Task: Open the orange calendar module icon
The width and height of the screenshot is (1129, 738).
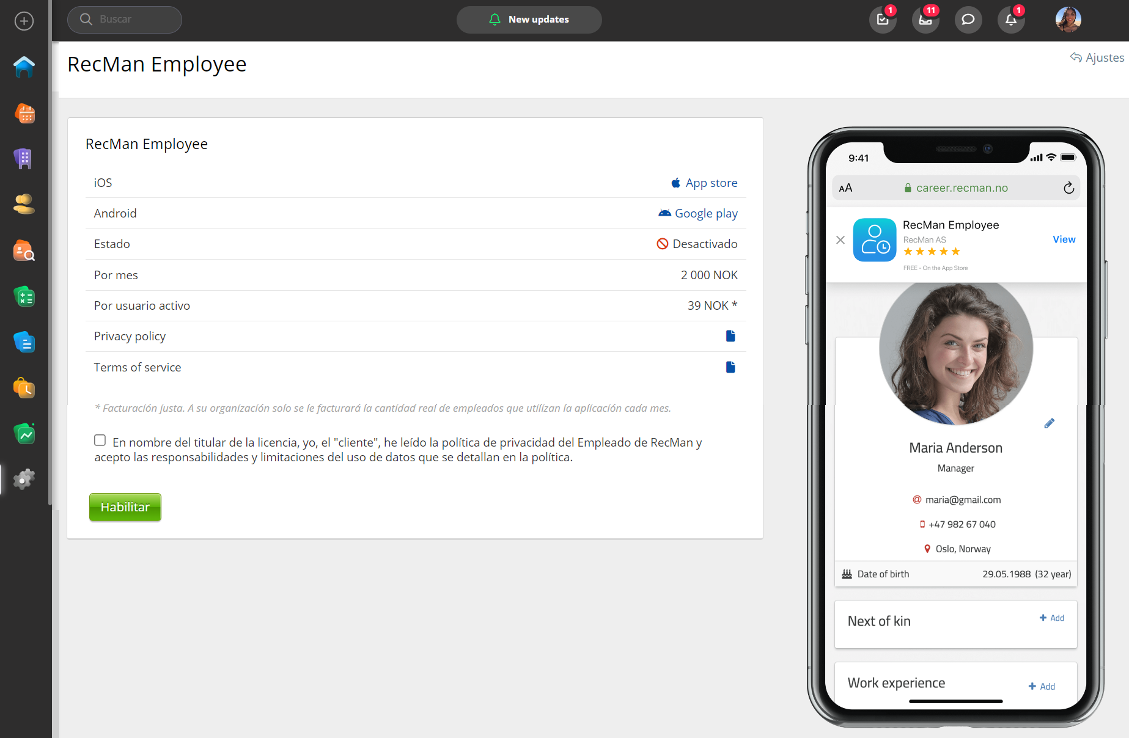Action: [x=24, y=113]
